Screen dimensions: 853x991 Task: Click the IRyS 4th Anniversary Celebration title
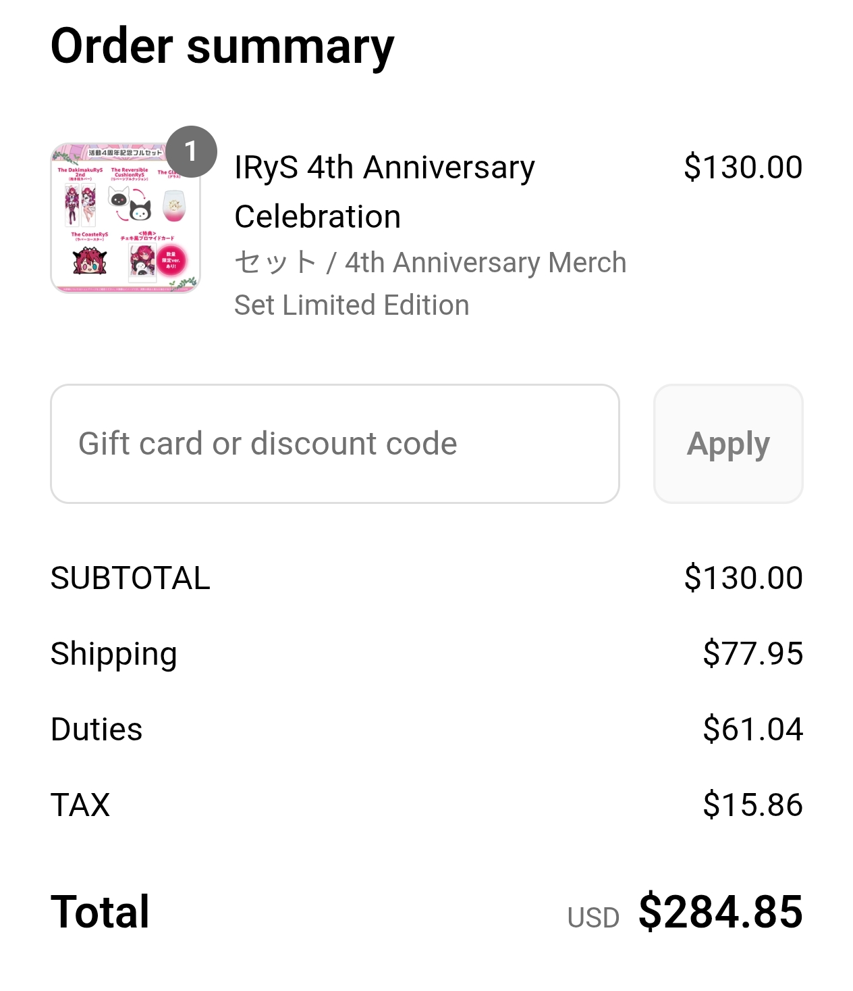(385, 192)
